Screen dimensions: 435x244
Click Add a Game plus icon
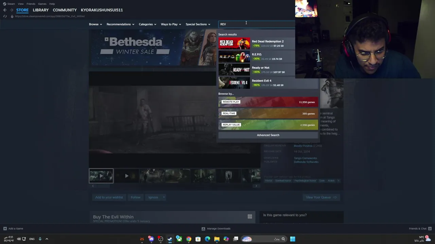click(x=5, y=228)
